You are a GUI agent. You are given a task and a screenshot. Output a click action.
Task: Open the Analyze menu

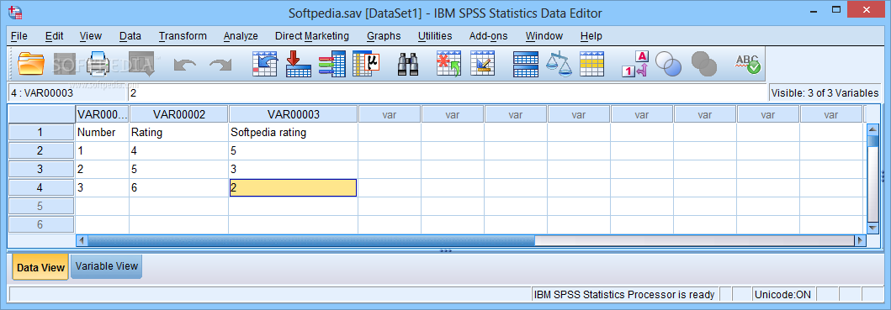[241, 36]
